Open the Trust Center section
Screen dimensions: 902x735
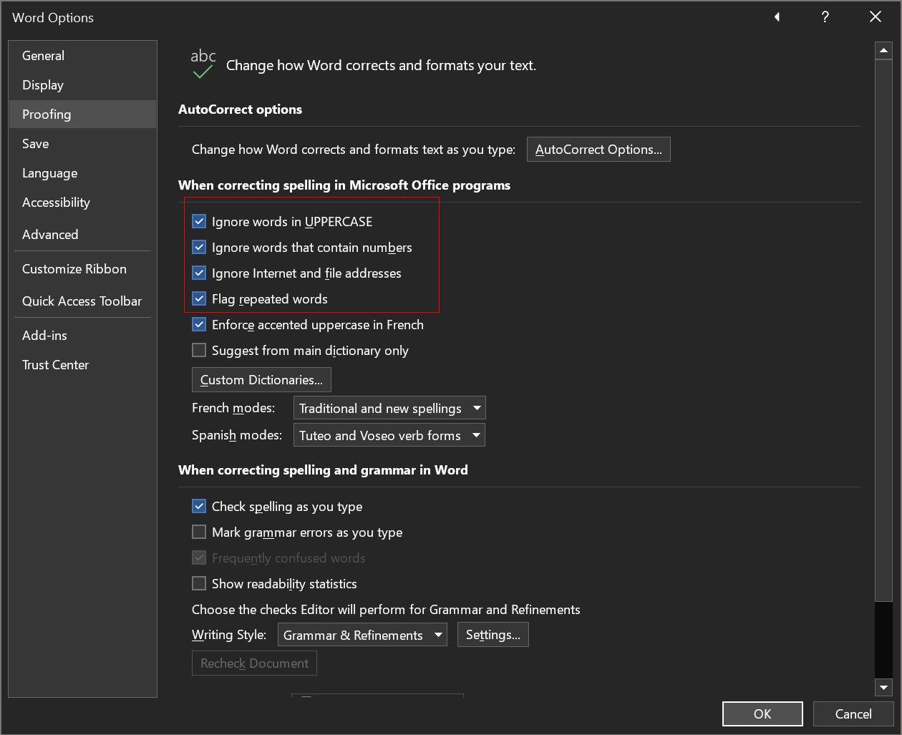point(55,365)
